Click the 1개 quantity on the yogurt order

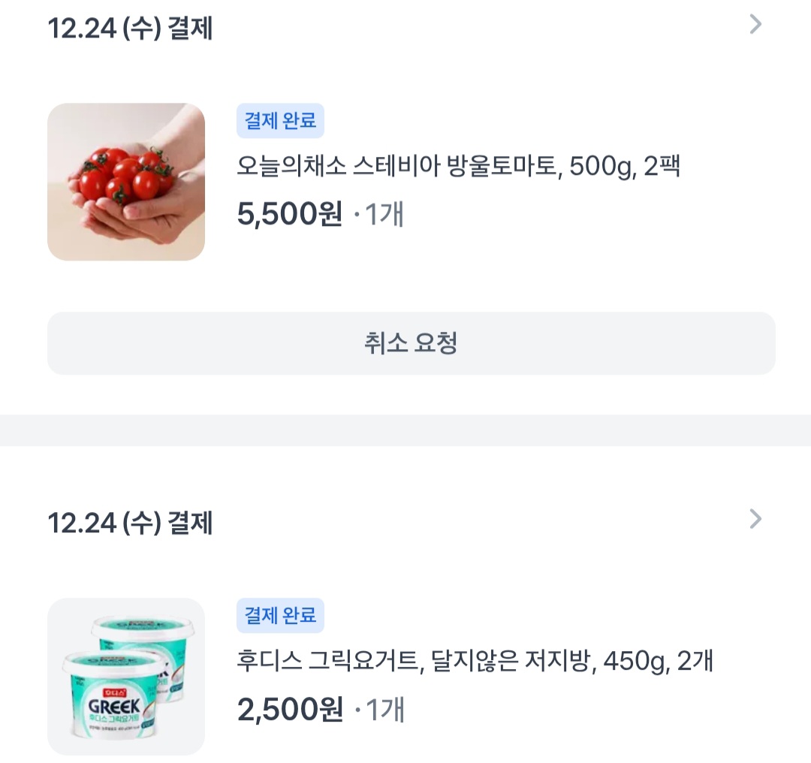(x=385, y=709)
